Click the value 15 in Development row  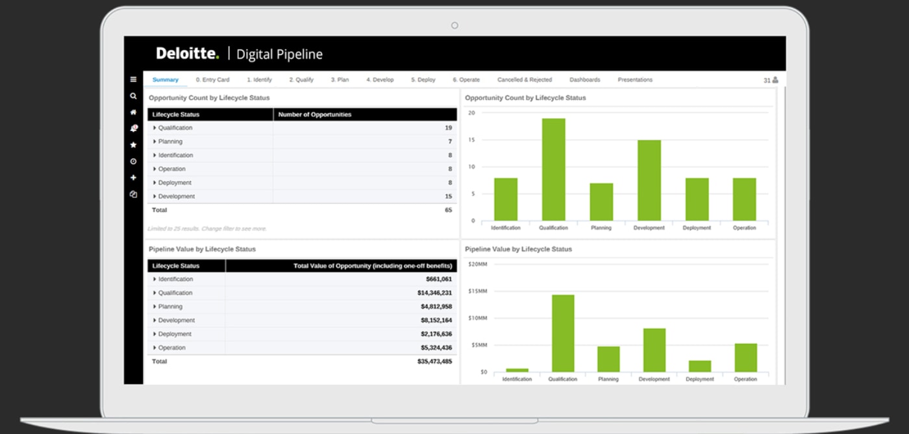pyautogui.click(x=449, y=196)
